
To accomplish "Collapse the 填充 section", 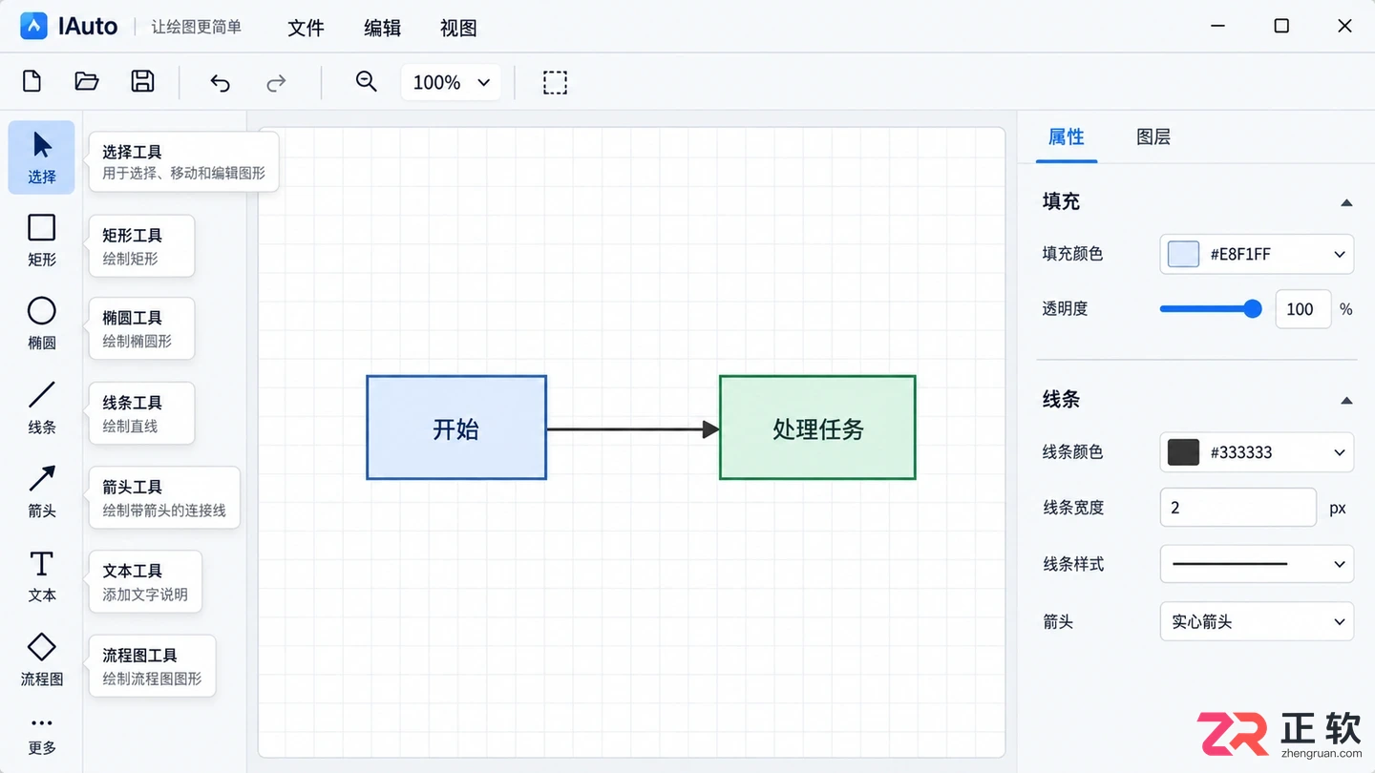I will click(x=1346, y=202).
